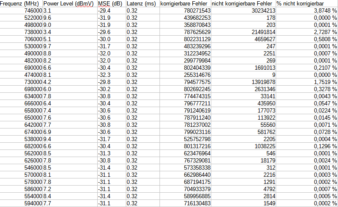Select uncorrectable errors value 1038225

(x=244, y=147)
